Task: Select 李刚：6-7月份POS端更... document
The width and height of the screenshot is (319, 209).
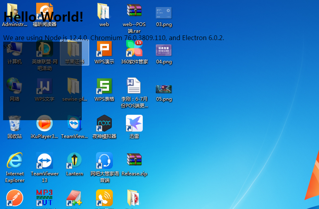Action: point(134,93)
